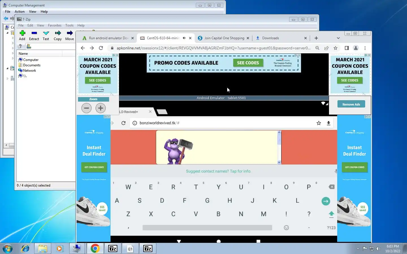Open Computer Management Action menu
Image resolution: width=407 pixels, height=254 pixels.
pos(20,12)
